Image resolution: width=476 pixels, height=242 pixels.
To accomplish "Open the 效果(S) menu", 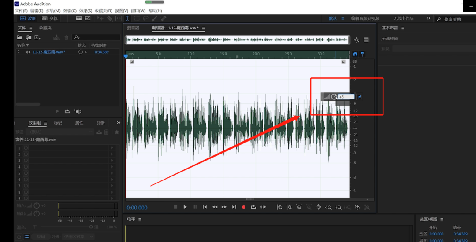I will [86, 11].
